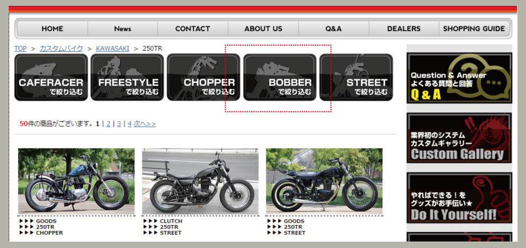Open the Question & Answer banner
This screenshot has width=526, height=248.
tap(459, 78)
